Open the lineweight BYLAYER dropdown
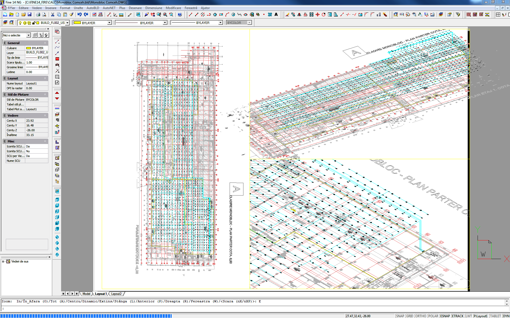 [x=220, y=23]
